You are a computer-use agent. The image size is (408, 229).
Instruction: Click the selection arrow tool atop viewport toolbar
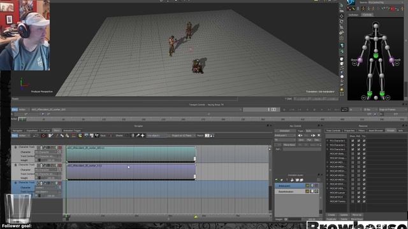342,6
